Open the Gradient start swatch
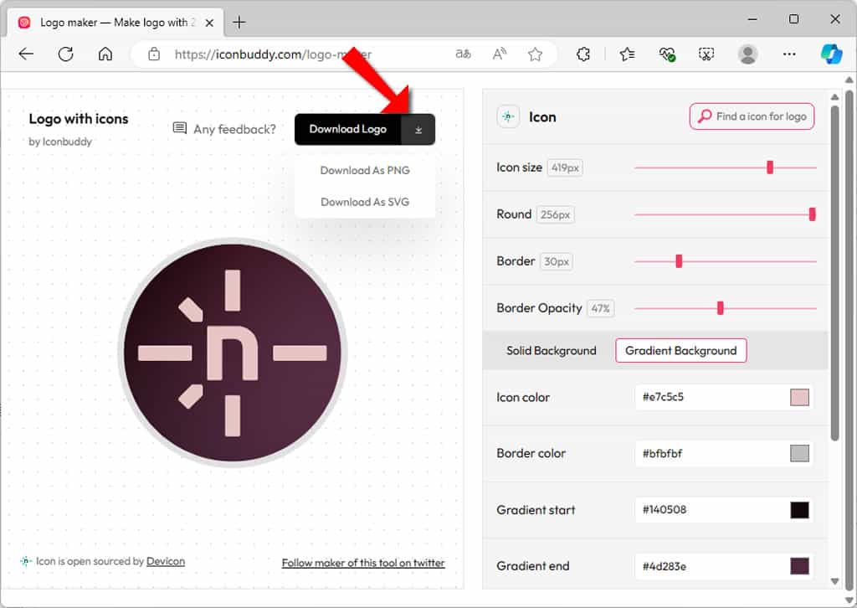Image resolution: width=857 pixels, height=608 pixels. click(x=799, y=509)
